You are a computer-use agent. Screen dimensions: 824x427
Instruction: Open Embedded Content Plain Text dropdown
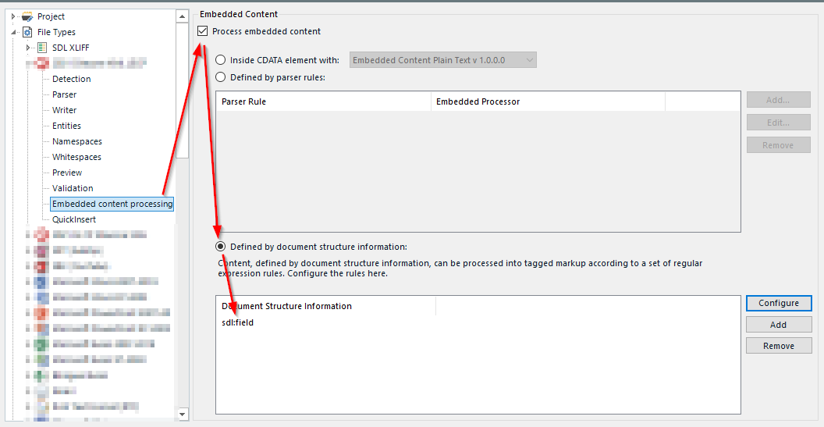tap(442, 60)
